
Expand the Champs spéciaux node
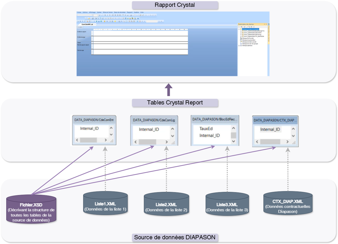(239, 46)
